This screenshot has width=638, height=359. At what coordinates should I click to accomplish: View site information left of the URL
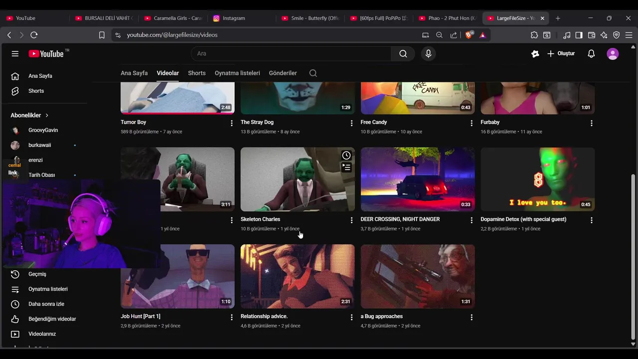[118, 35]
